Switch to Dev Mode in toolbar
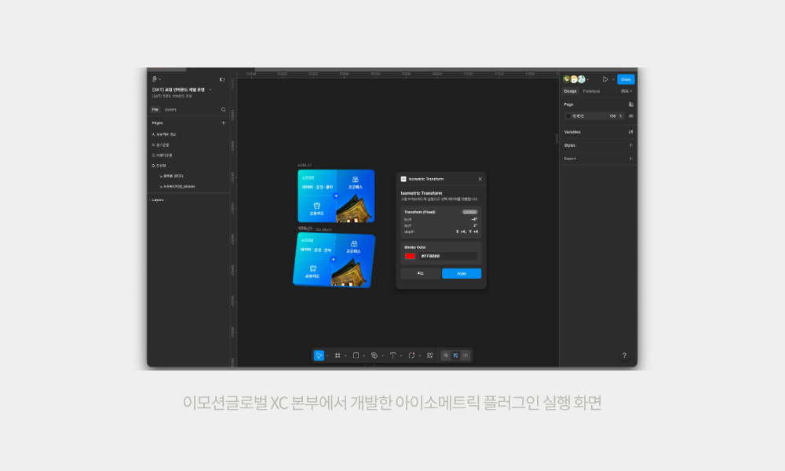 (x=466, y=356)
